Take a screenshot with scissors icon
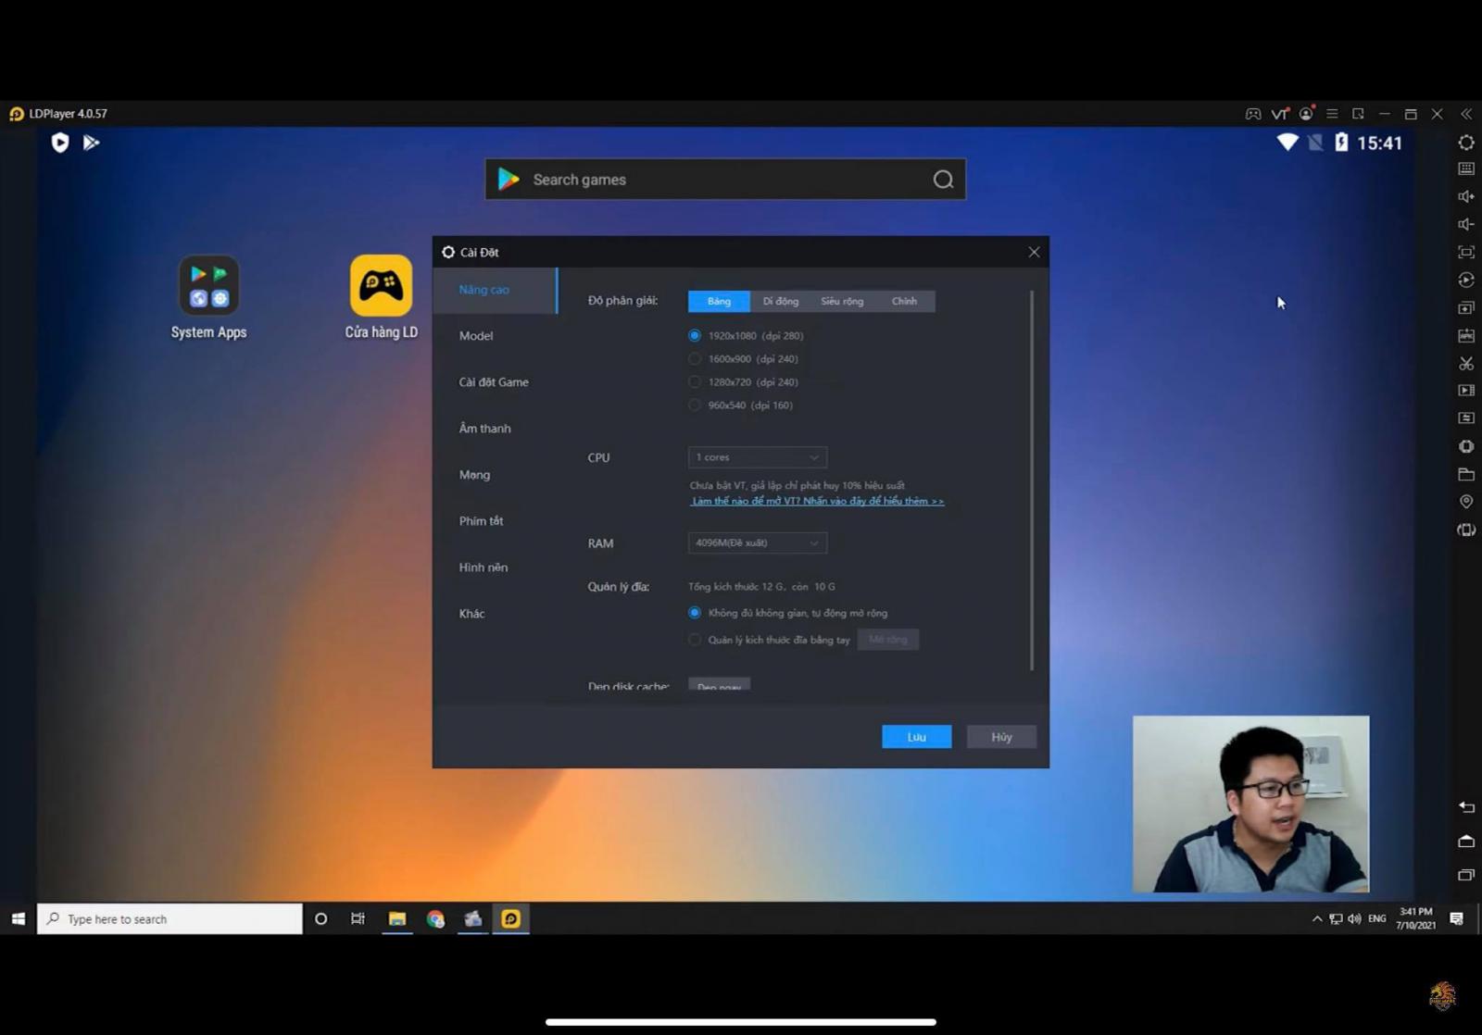Image resolution: width=1482 pixels, height=1035 pixels. point(1466,363)
